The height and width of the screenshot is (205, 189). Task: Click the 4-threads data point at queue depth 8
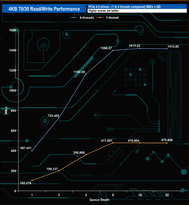pos(113,50)
